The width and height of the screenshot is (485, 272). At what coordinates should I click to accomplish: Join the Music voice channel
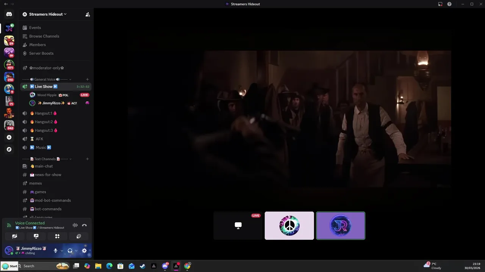(x=56, y=147)
